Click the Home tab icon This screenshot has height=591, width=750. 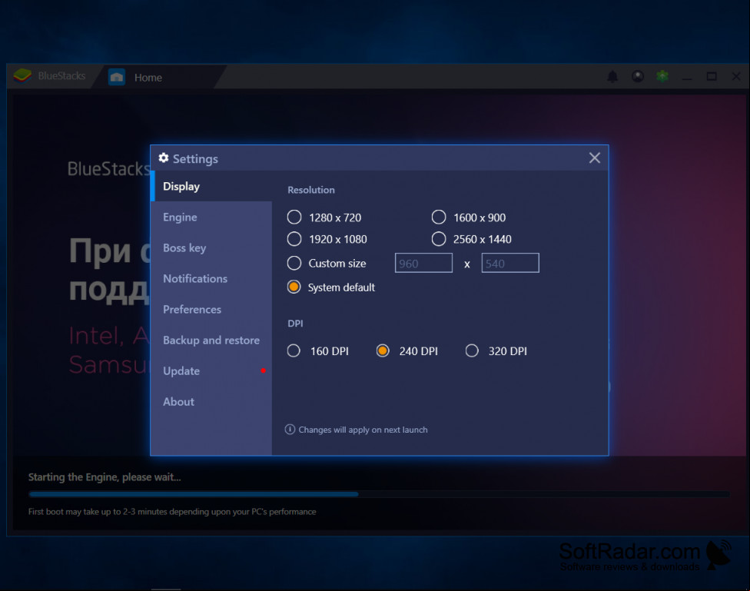click(x=117, y=77)
